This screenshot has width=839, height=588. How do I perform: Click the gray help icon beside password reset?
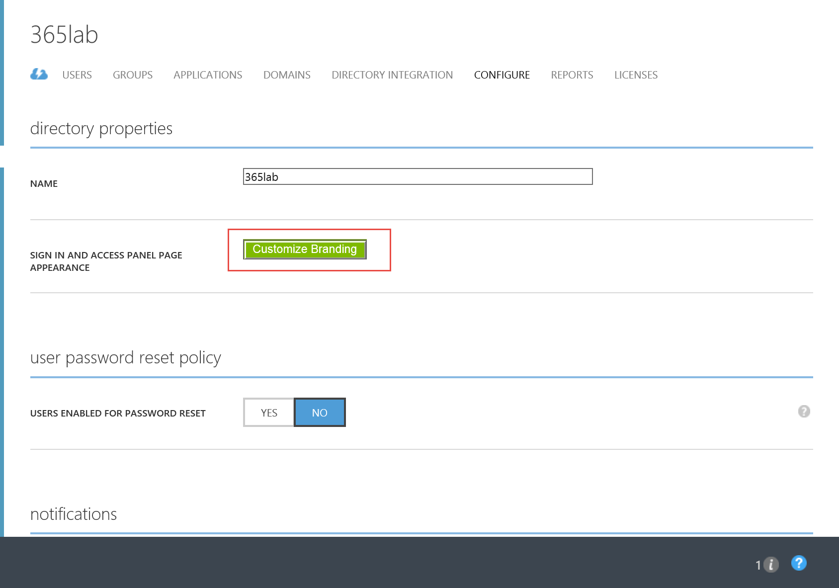pyautogui.click(x=804, y=412)
